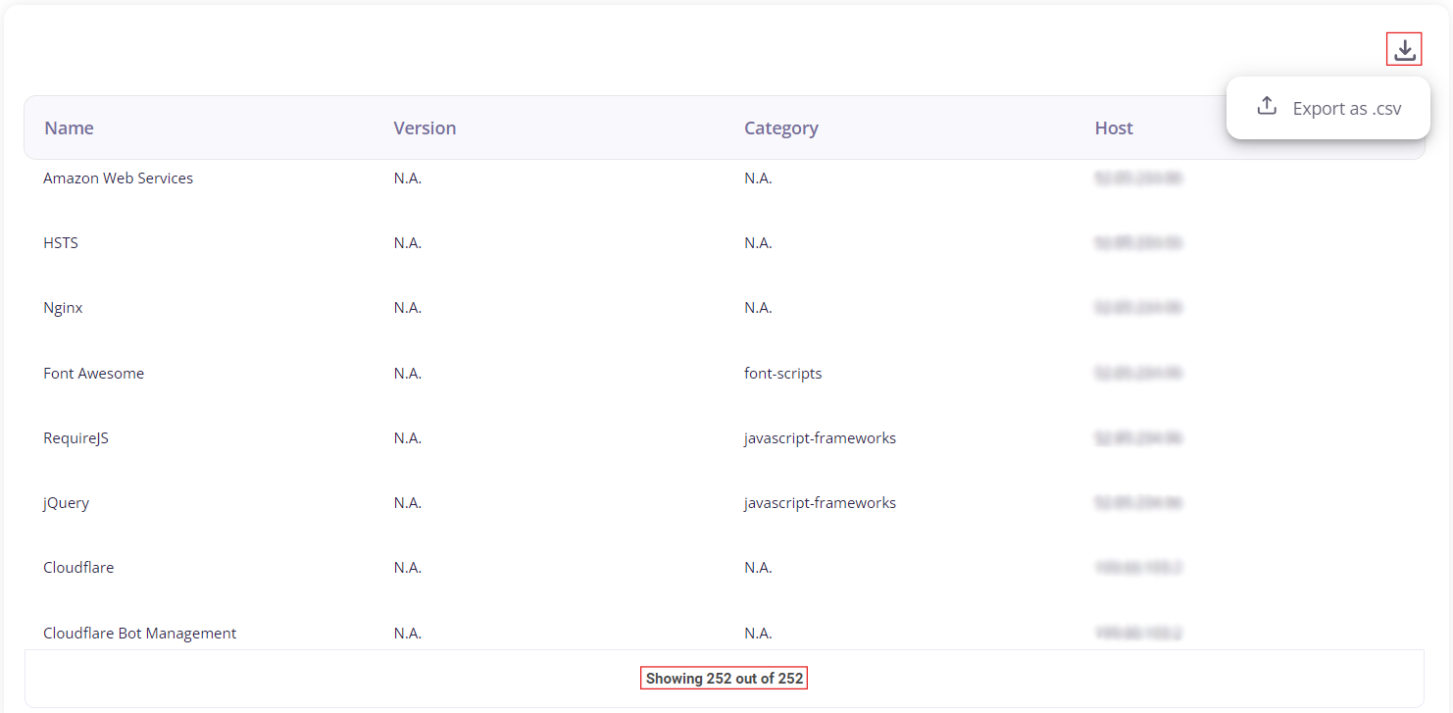The width and height of the screenshot is (1453, 713).
Task: Select the Nginx name cell
Action: tap(63, 308)
